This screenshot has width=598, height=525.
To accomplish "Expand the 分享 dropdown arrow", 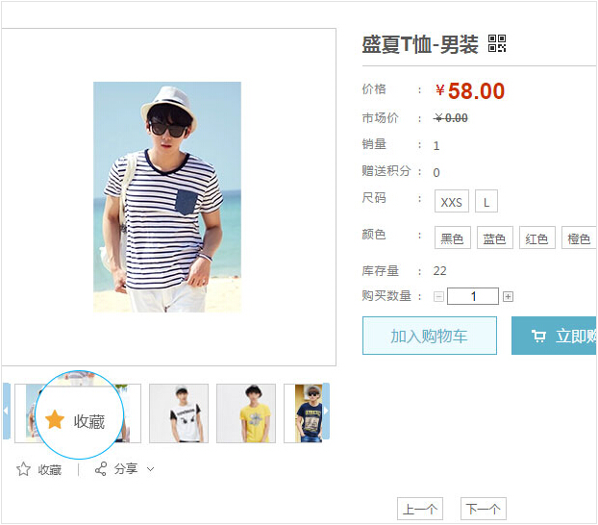I will (x=151, y=469).
